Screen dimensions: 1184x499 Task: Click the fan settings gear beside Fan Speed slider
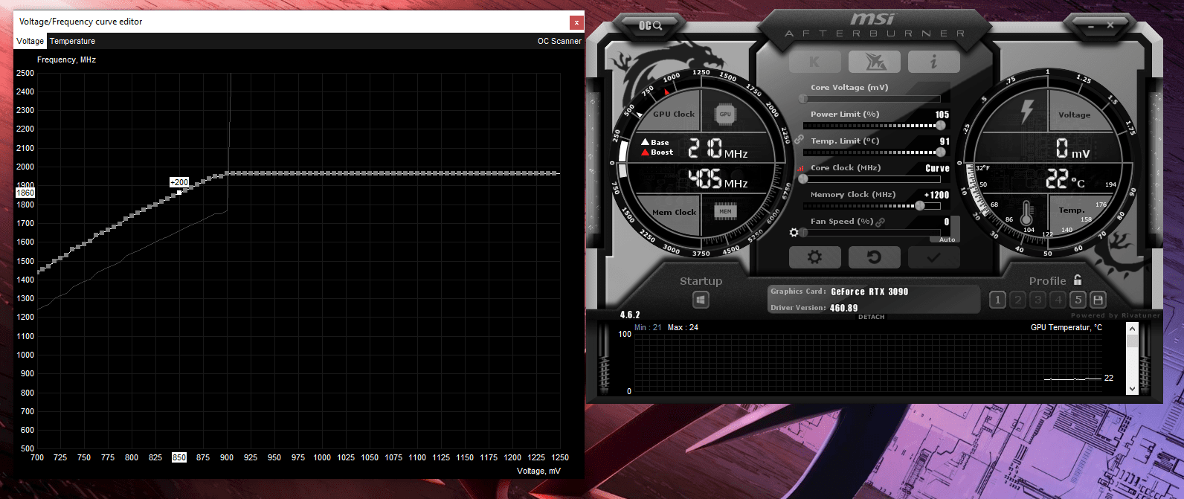click(x=794, y=233)
